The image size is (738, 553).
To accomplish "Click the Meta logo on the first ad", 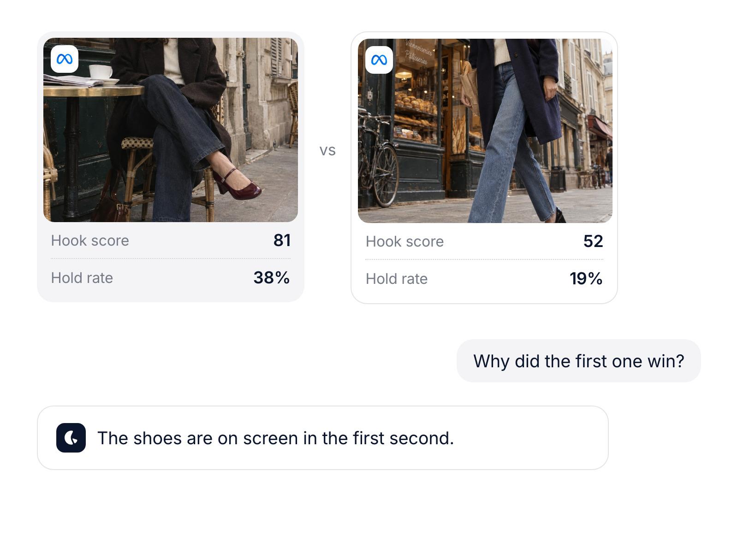I will point(65,59).
